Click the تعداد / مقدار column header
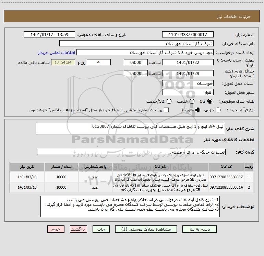Image resolution: width=264 pixels, height=256 pixels. [x=61, y=167]
